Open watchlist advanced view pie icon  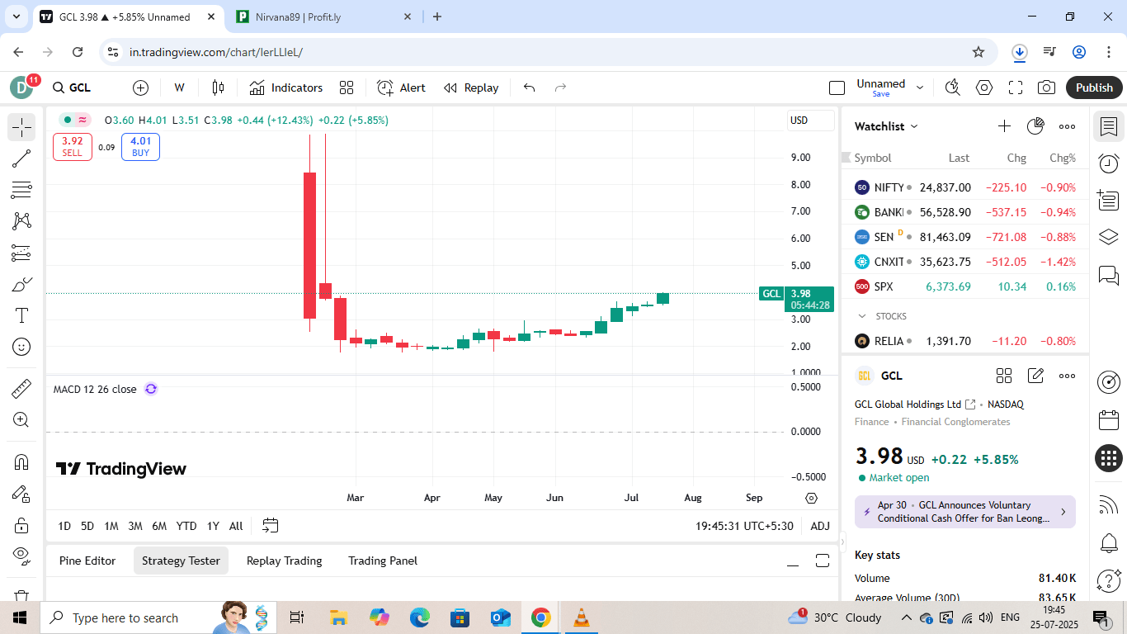pos(1035,126)
